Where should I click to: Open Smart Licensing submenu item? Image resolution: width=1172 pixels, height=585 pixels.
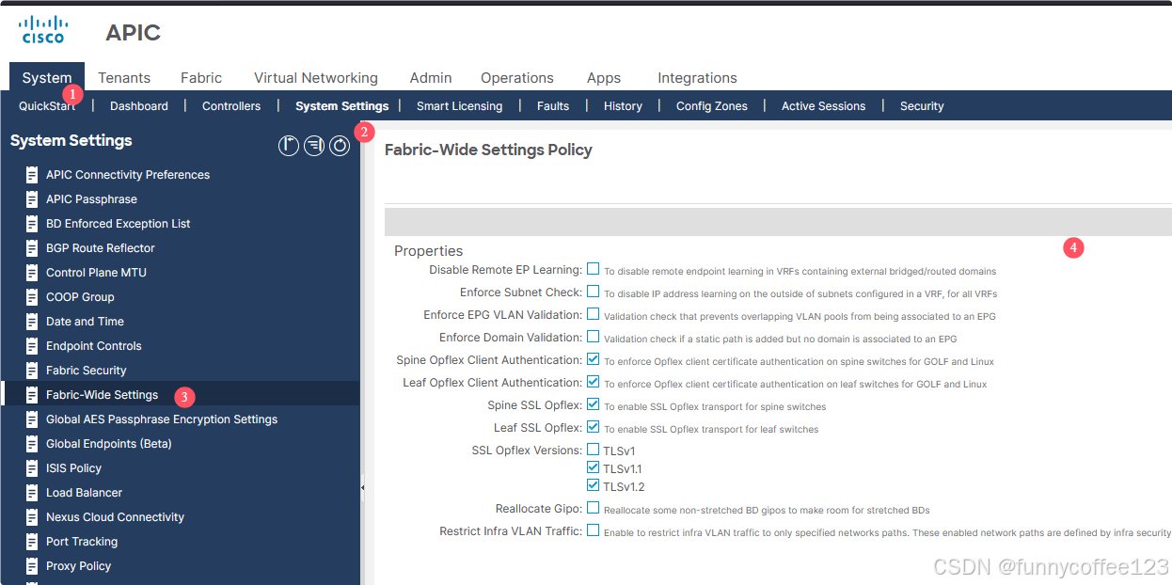460,106
